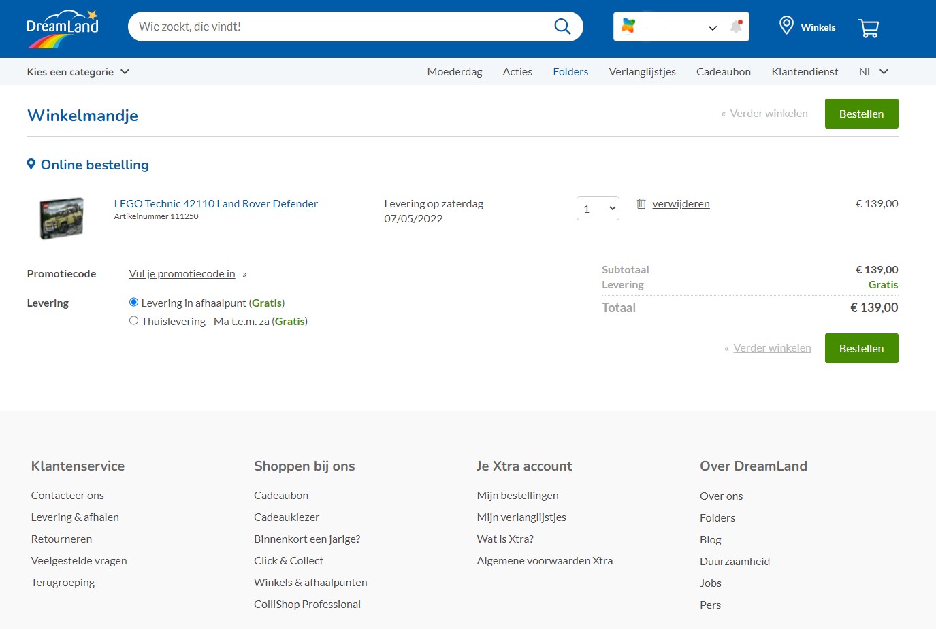Image resolution: width=936 pixels, height=629 pixels.
Task: Click Winkels text in header
Action: coord(818,27)
